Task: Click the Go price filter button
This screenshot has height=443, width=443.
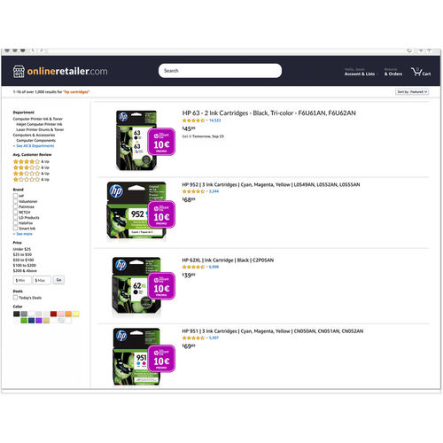Action: pyautogui.click(x=58, y=280)
